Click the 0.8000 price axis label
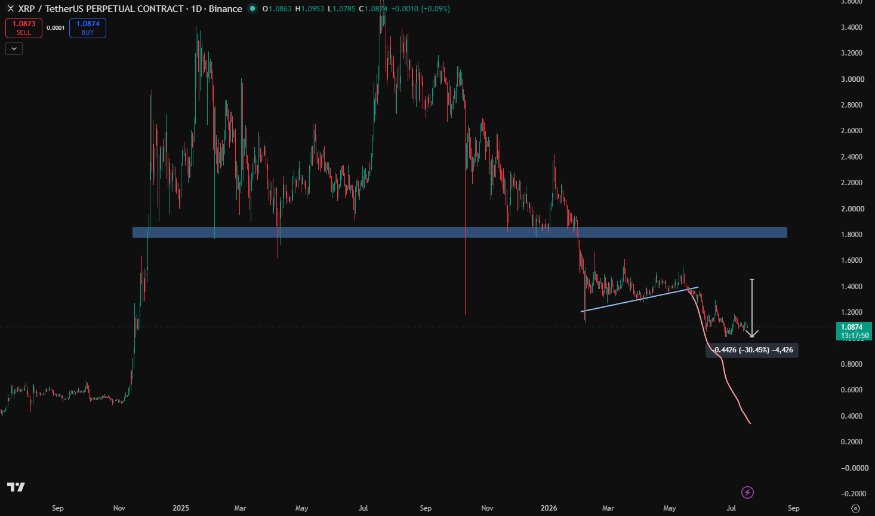 [x=851, y=364]
